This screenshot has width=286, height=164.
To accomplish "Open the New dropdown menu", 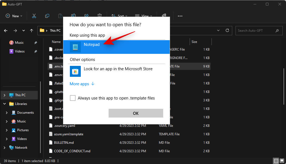I will click(14, 16).
